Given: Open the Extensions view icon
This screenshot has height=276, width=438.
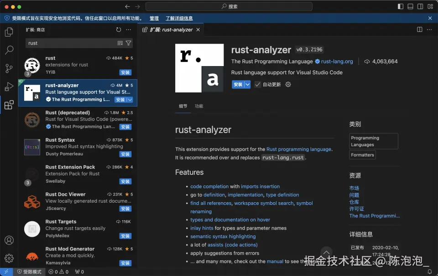Looking at the screenshot, I should (x=9, y=105).
